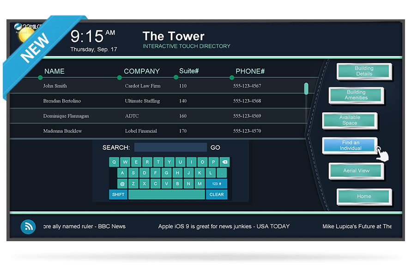Click the Ultimate Staffing company
Image resolution: width=411 pixels, height=278 pixels.
[142, 101]
